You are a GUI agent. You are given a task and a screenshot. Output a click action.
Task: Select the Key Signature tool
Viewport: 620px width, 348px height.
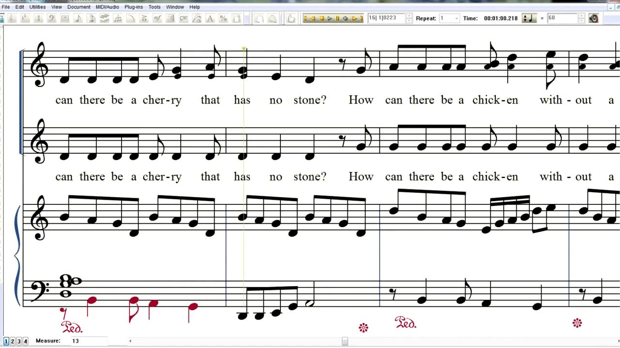coord(25,18)
